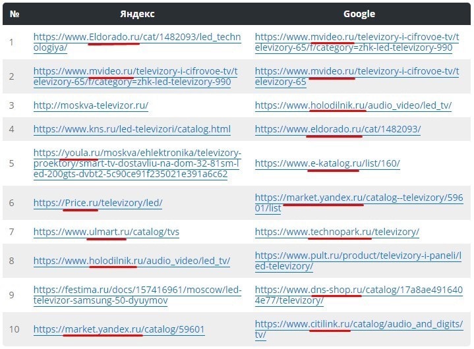Open Google row 1 mvideo zhk-led-televizory-990 link
The height and width of the screenshot is (349, 474).
tap(357, 42)
